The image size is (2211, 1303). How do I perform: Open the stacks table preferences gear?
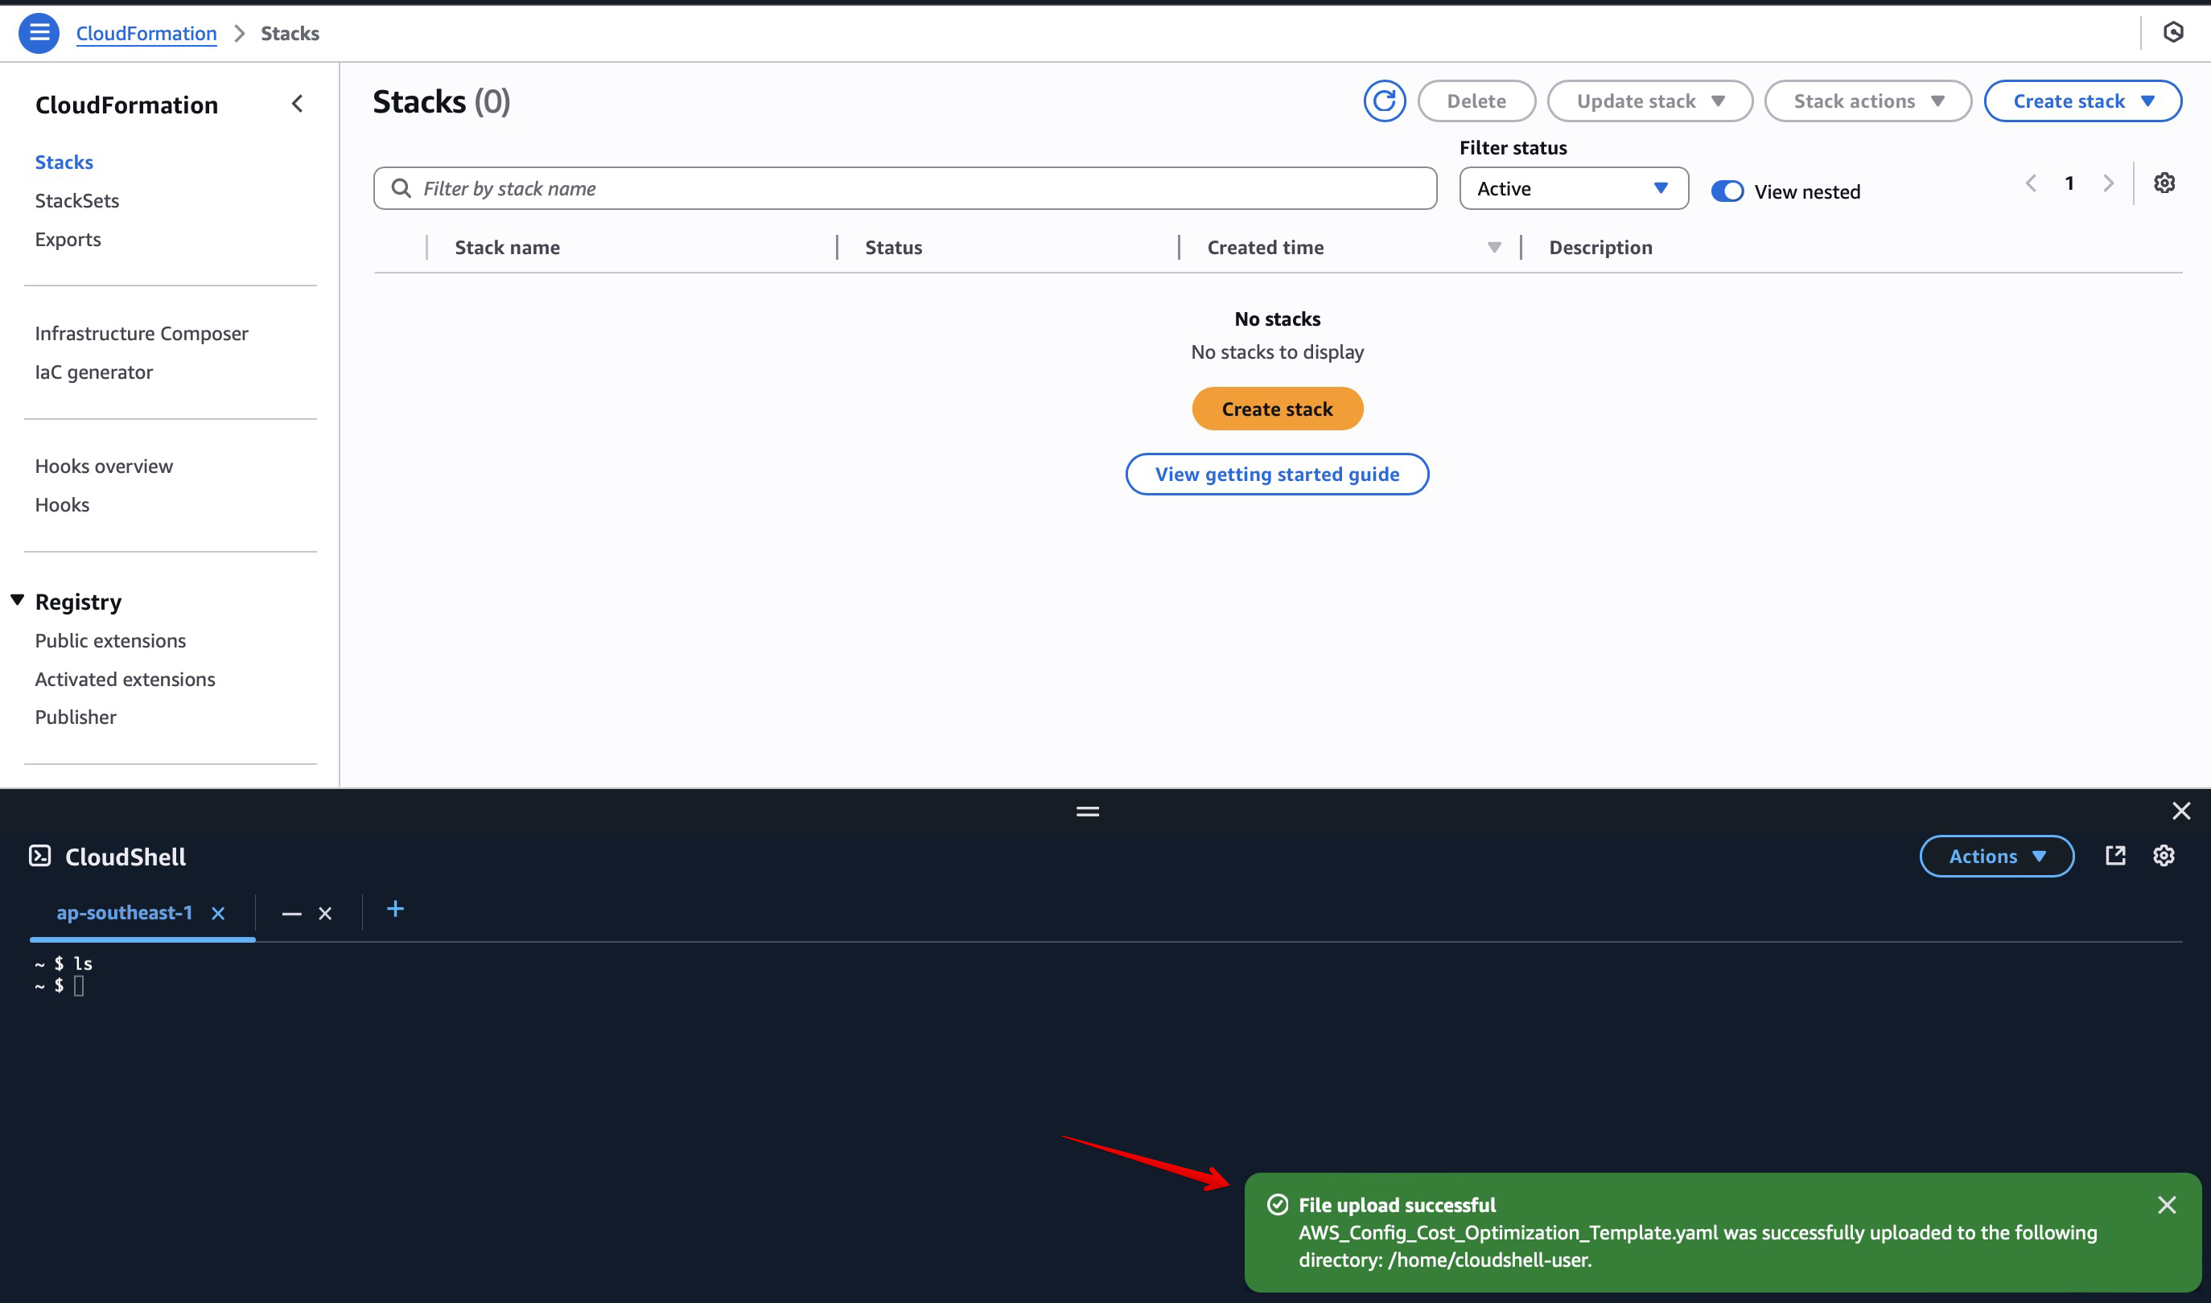[2164, 183]
